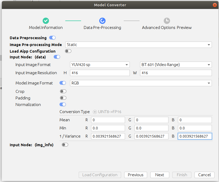This screenshot has width=219, height=182.
Task: Open the RGB model image format dropdown
Action: (x=141, y=83)
